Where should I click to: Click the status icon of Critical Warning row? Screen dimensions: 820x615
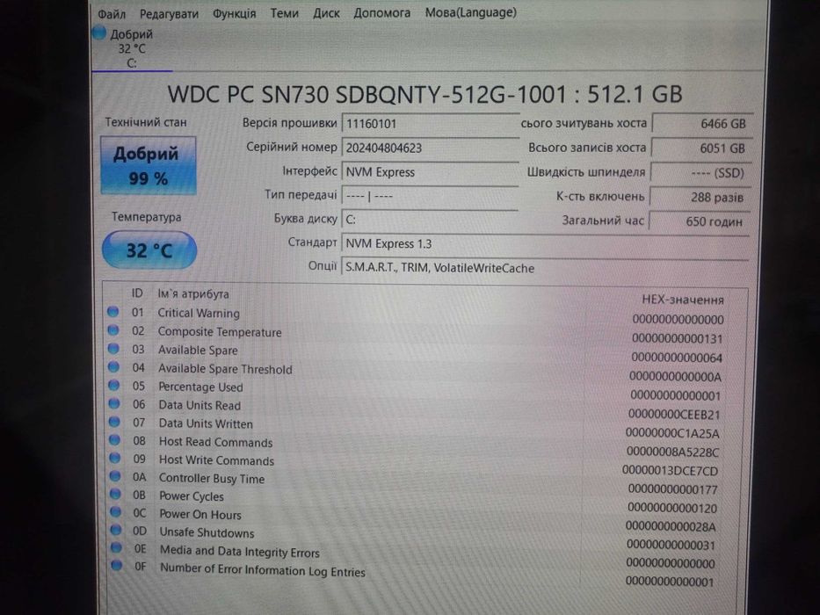click(x=113, y=312)
